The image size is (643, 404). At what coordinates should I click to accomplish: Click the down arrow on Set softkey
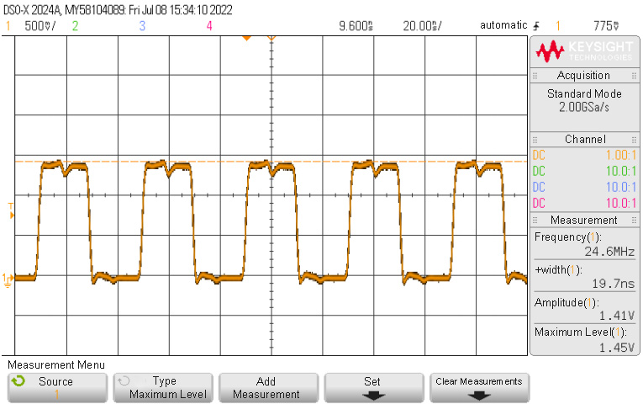coord(374,396)
